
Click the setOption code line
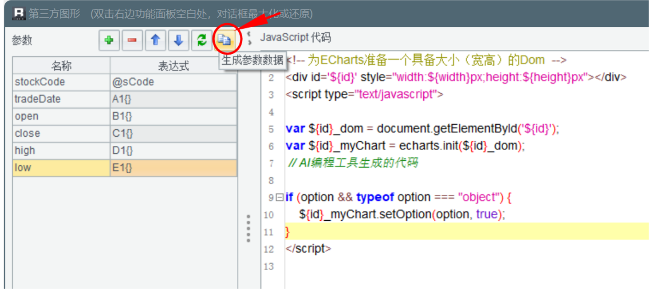point(402,215)
